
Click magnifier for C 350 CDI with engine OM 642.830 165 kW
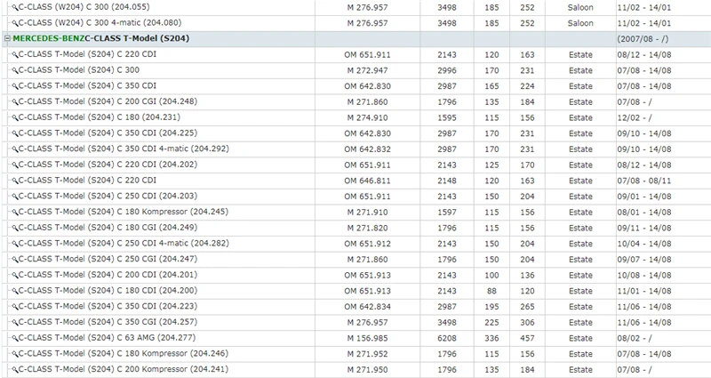15,86
